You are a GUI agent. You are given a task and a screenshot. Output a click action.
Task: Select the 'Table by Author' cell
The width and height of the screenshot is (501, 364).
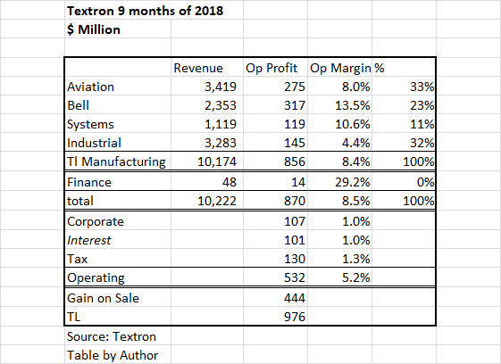[118, 355]
